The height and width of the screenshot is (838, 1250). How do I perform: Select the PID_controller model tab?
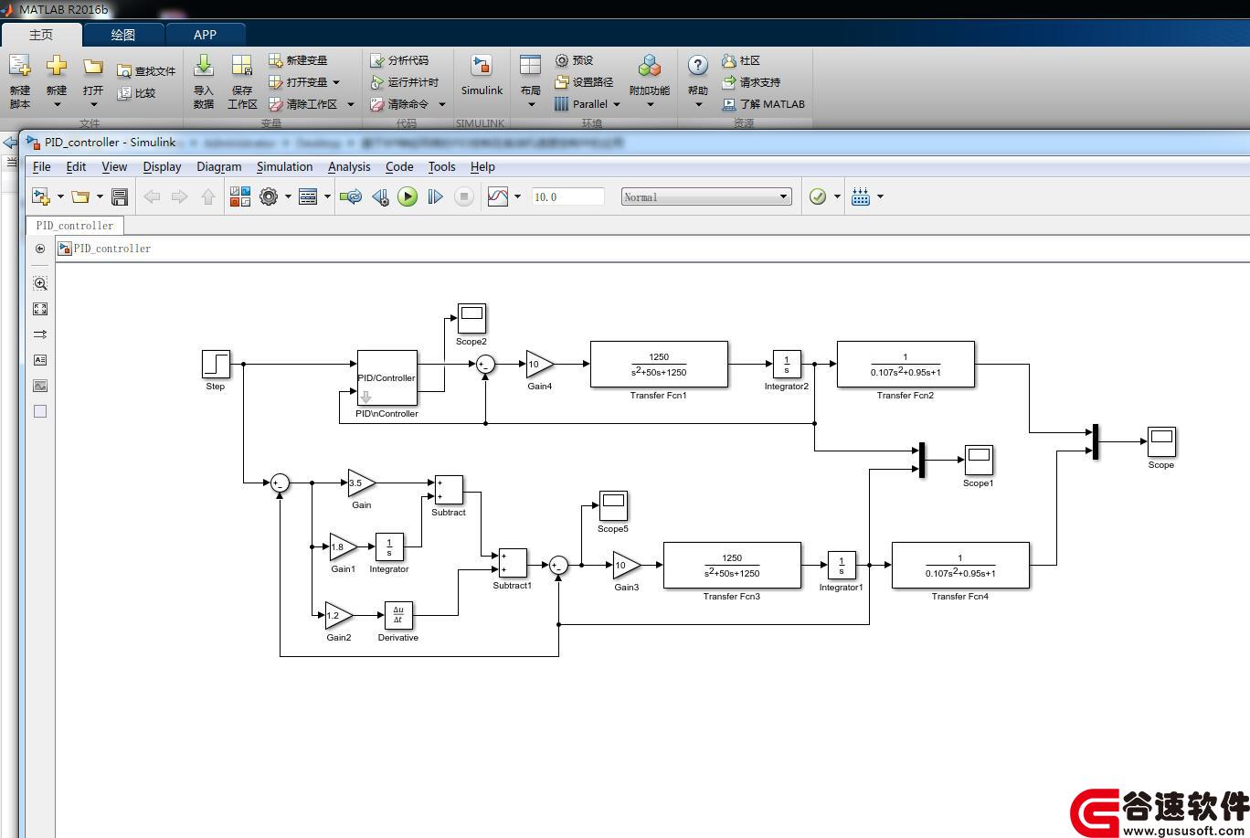(75, 226)
